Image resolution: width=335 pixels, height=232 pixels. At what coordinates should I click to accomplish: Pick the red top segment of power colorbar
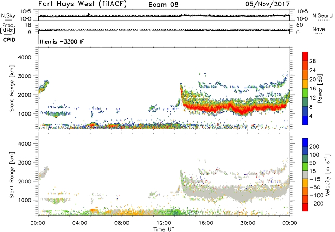point(305,57)
